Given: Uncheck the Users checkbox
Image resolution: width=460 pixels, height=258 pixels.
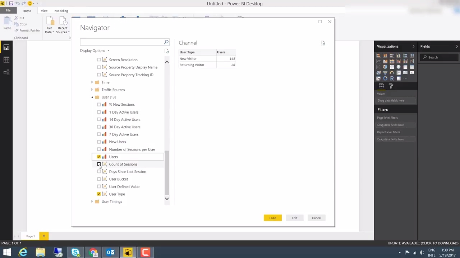Looking at the screenshot, I should [x=99, y=157].
